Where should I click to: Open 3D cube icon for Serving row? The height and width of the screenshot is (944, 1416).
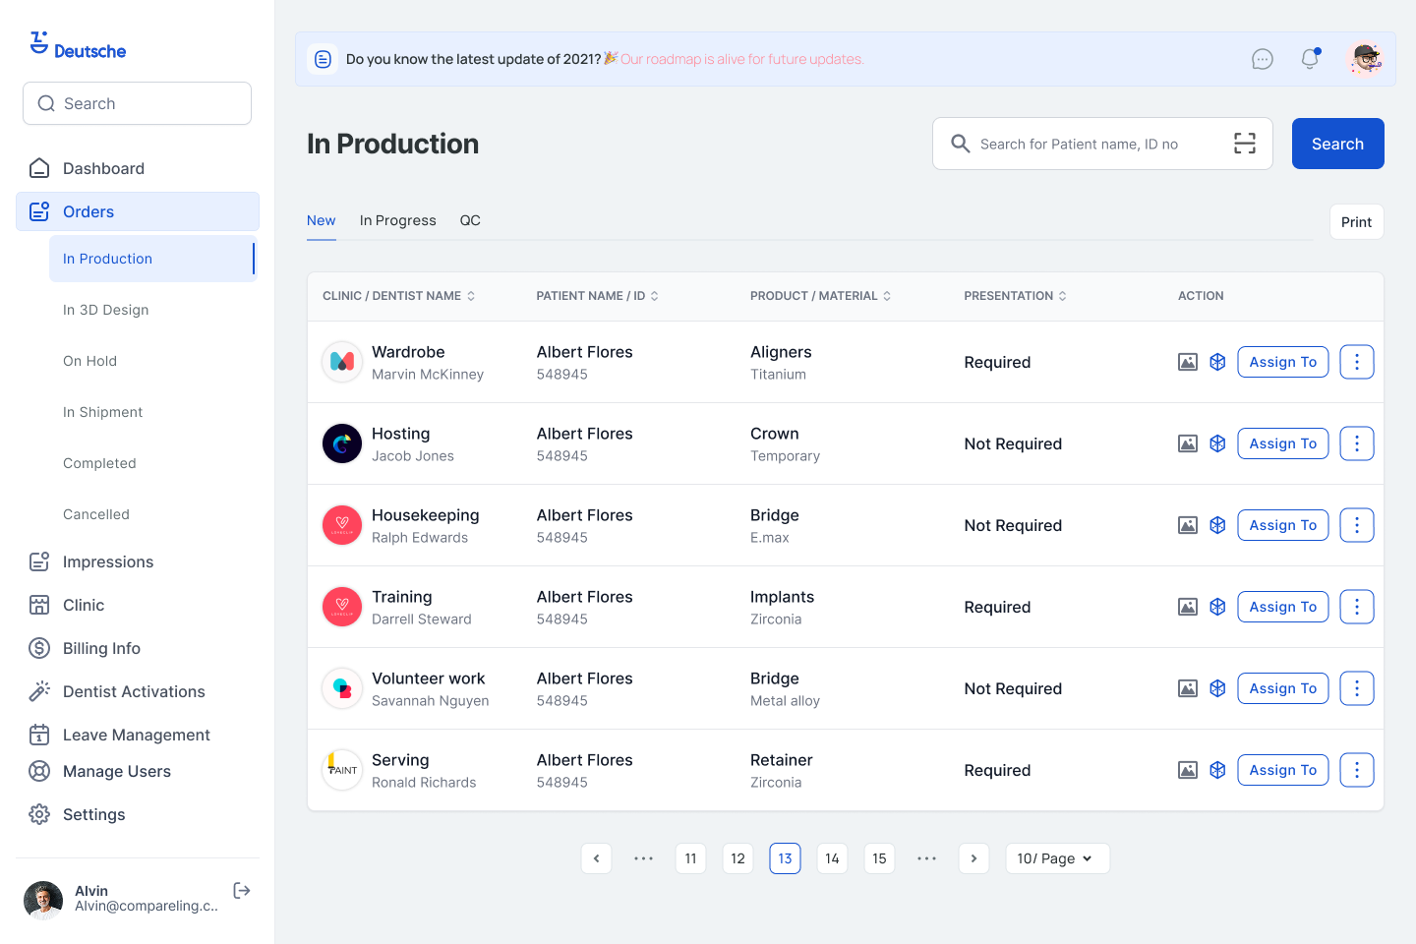tap(1217, 770)
